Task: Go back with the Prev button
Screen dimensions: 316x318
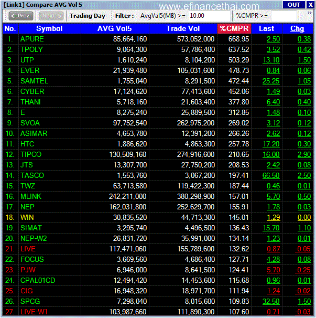Action: point(21,16)
